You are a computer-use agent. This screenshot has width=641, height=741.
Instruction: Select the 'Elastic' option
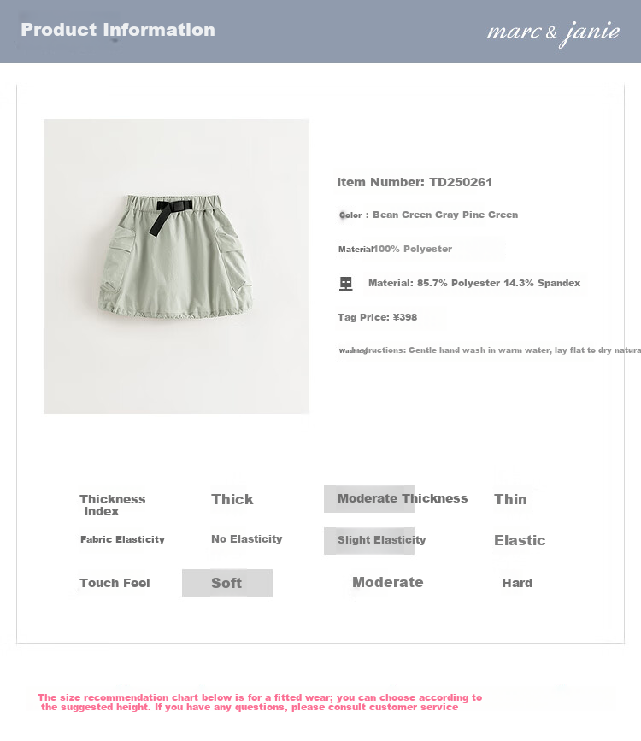tap(520, 540)
